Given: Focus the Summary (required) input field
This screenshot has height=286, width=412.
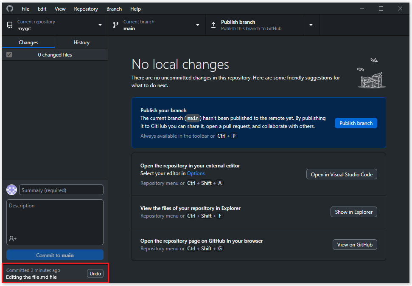Looking at the screenshot, I should (62, 190).
